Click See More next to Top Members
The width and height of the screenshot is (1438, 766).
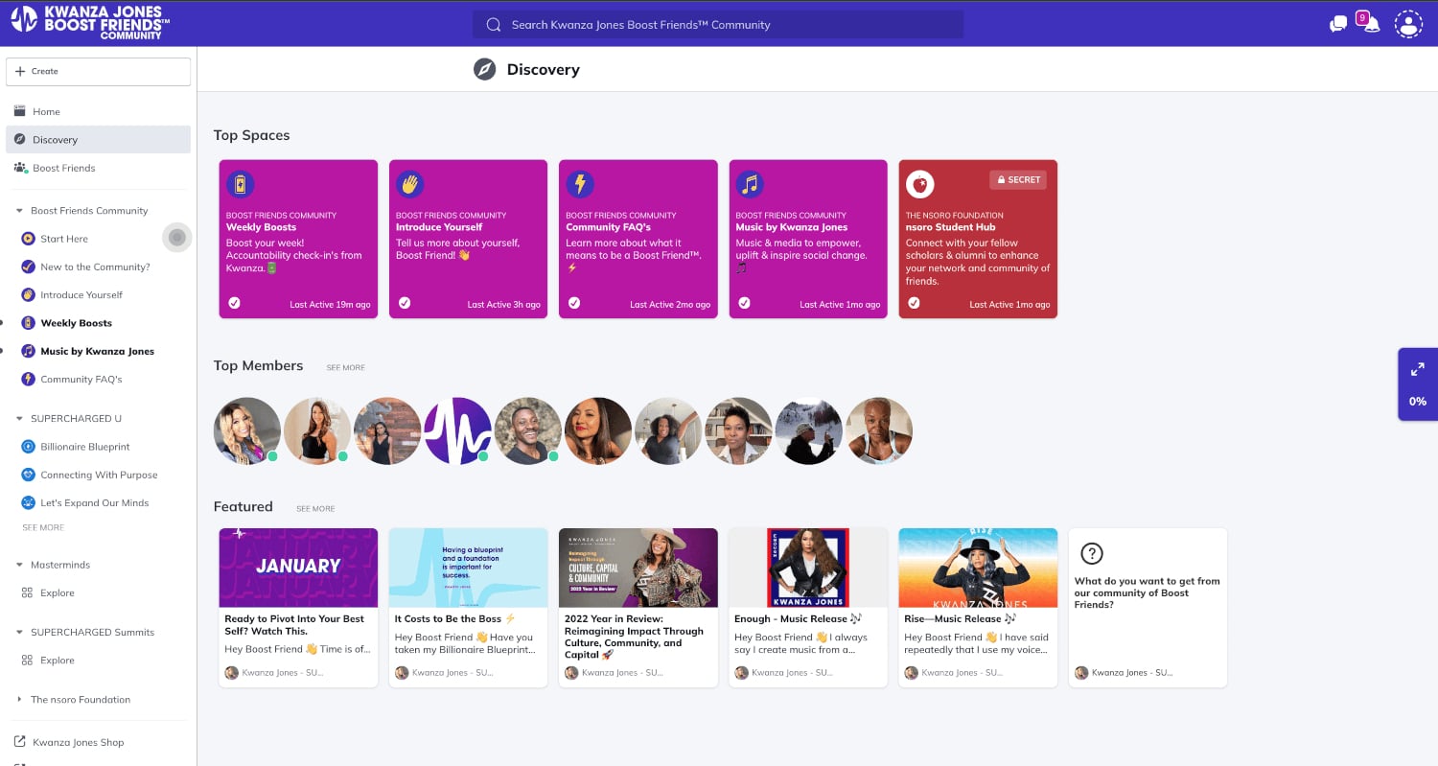click(x=345, y=368)
